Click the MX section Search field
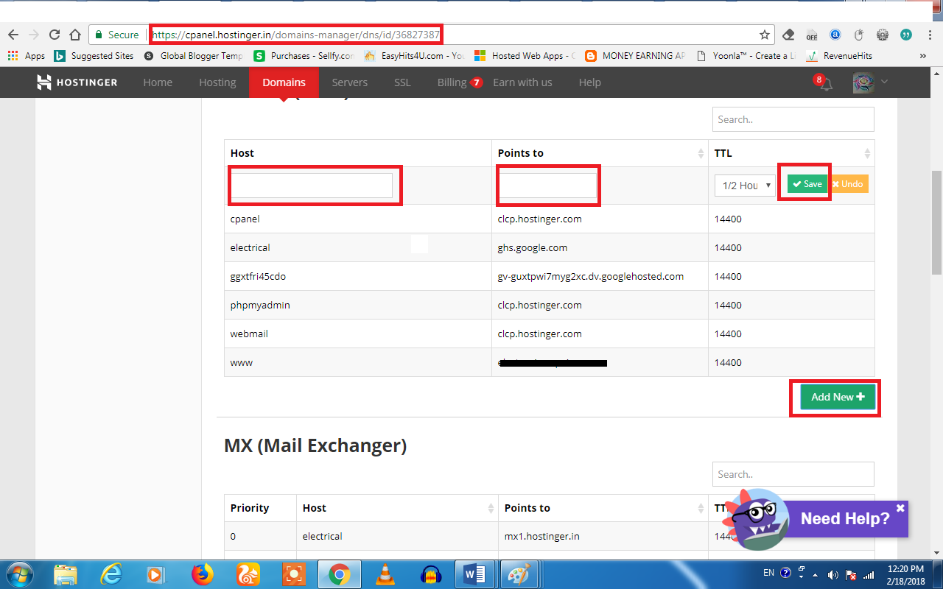943x589 pixels. [x=793, y=474]
